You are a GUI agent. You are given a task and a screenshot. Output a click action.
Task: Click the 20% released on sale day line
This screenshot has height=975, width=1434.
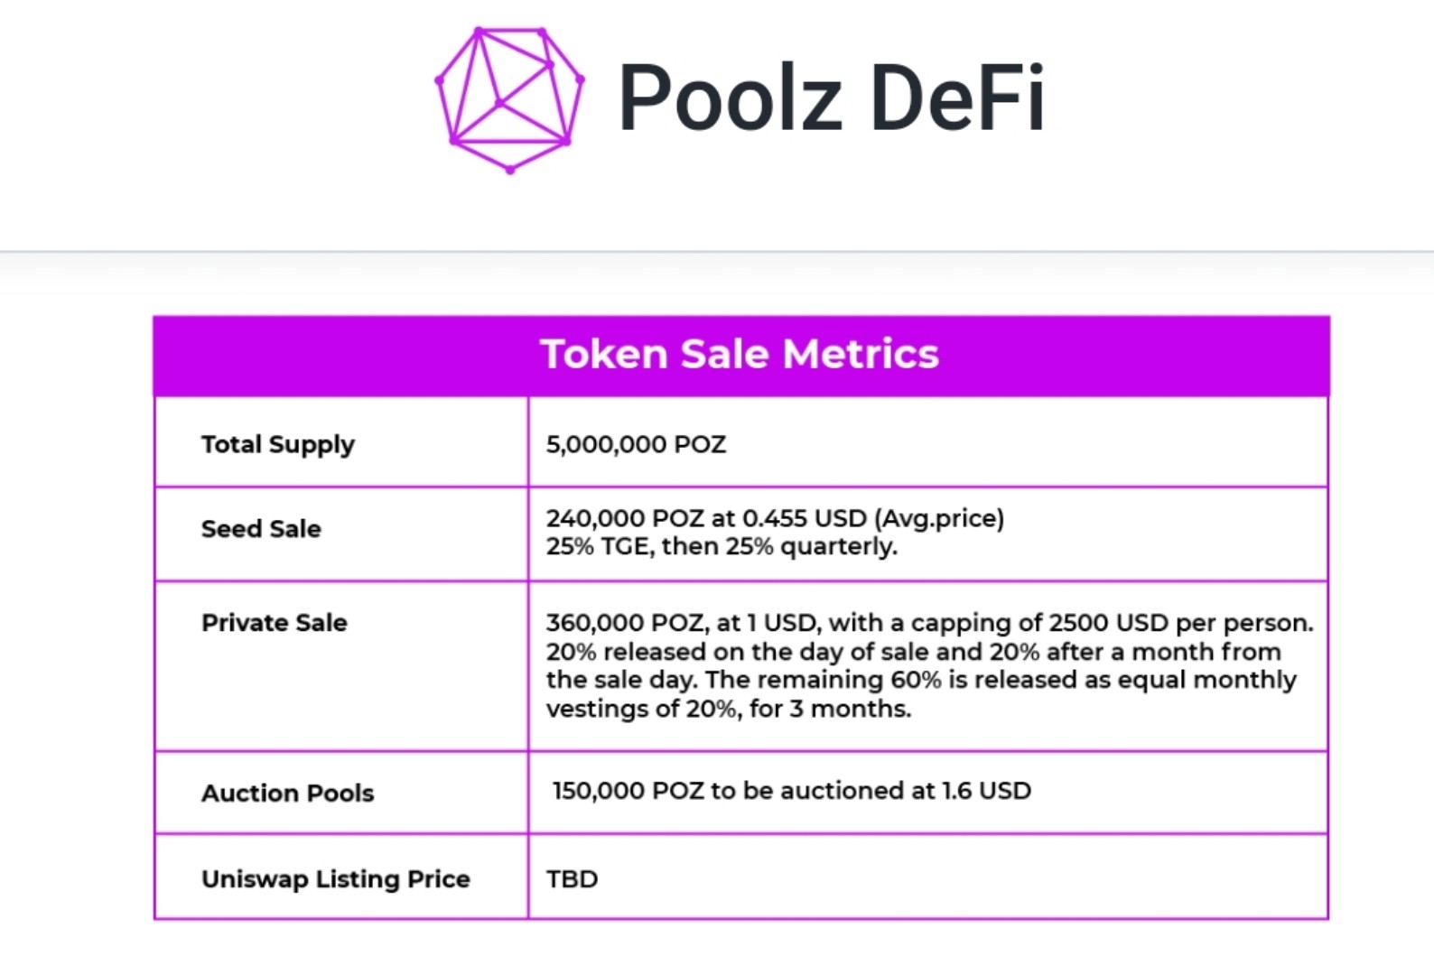point(913,652)
